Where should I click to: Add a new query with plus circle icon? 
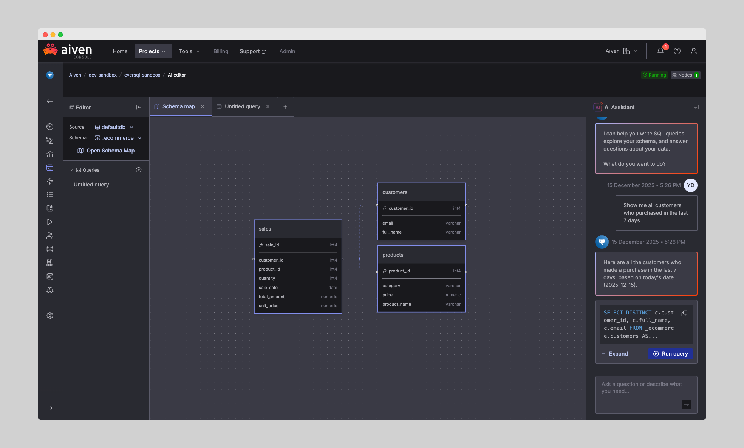(139, 170)
